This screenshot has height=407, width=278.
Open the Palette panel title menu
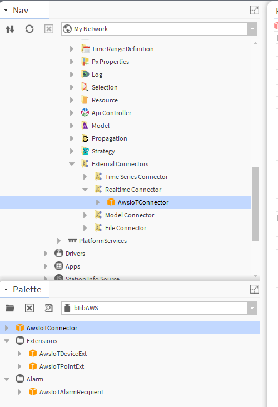(6, 290)
